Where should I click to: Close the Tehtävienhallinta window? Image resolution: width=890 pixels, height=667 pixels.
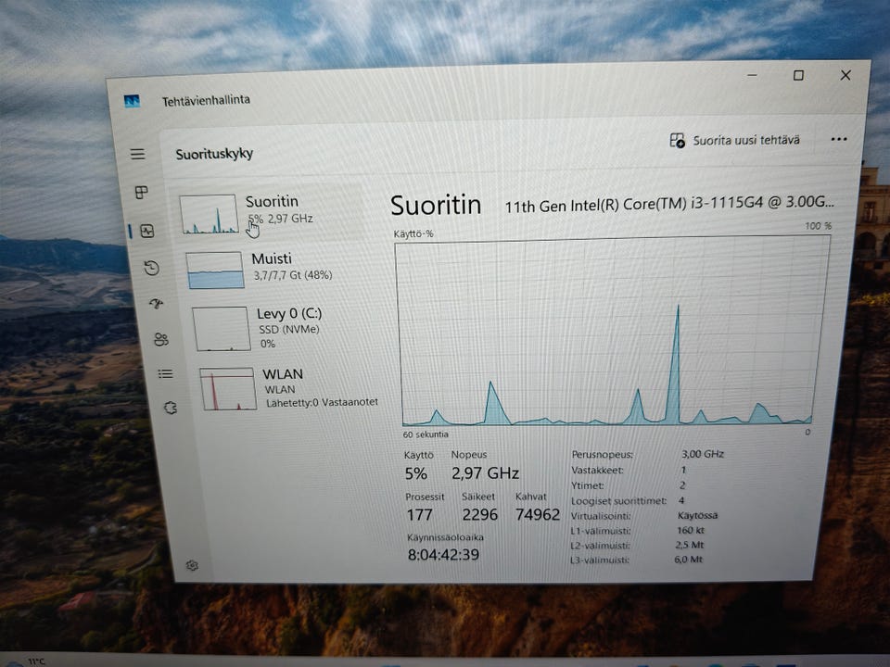[x=845, y=75]
